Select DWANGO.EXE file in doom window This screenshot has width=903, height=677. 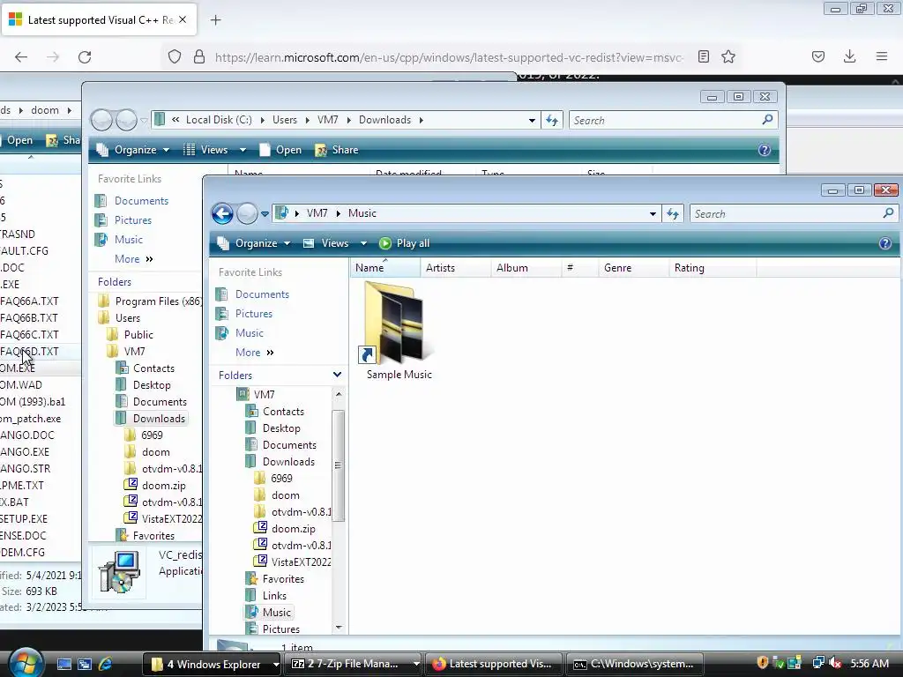click(x=24, y=452)
